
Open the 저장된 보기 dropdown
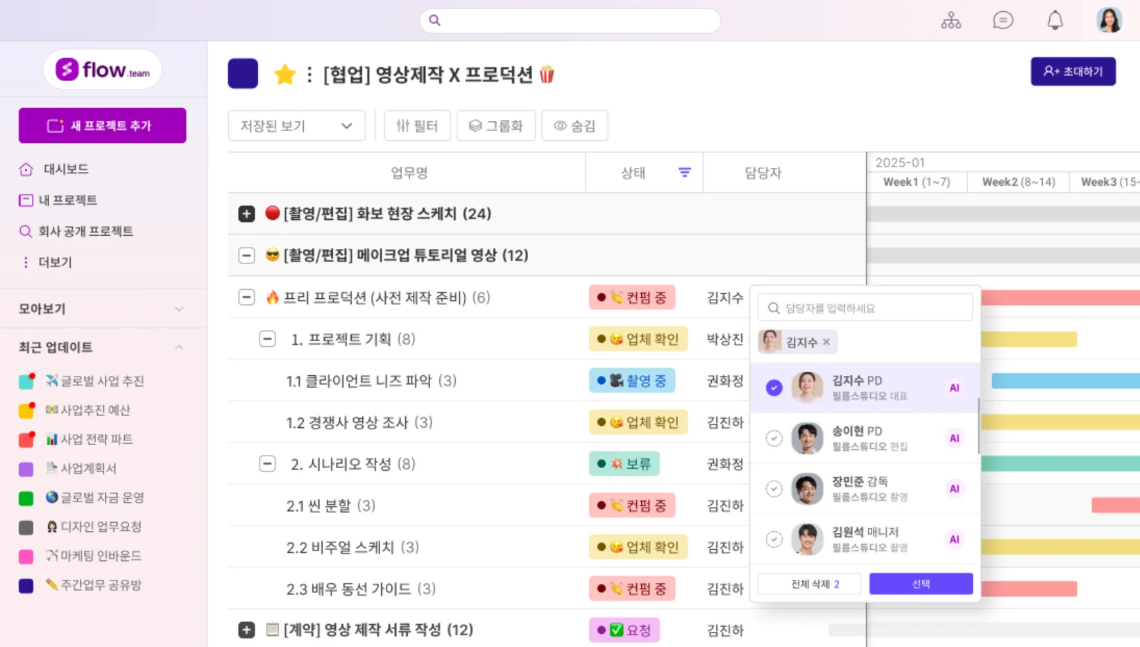pos(296,126)
